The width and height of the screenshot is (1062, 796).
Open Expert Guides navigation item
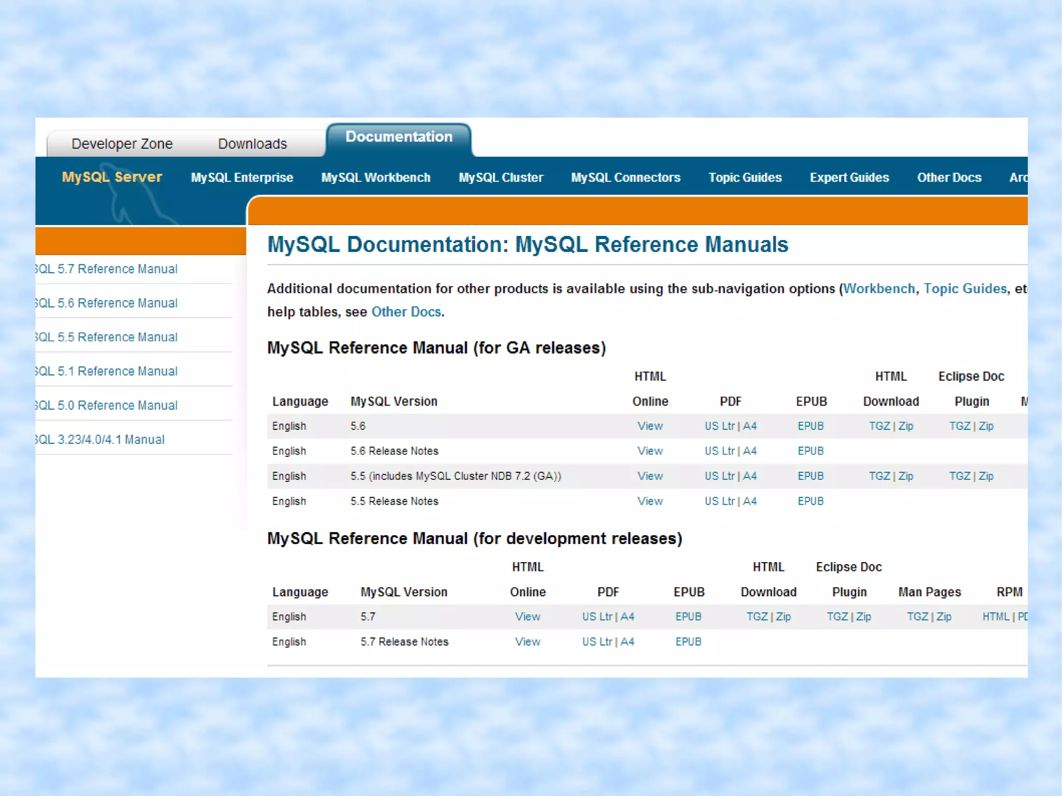(x=849, y=177)
